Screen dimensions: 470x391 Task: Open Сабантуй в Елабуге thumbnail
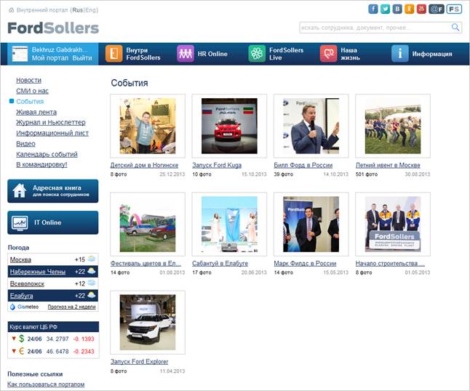(x=229, y=225)
